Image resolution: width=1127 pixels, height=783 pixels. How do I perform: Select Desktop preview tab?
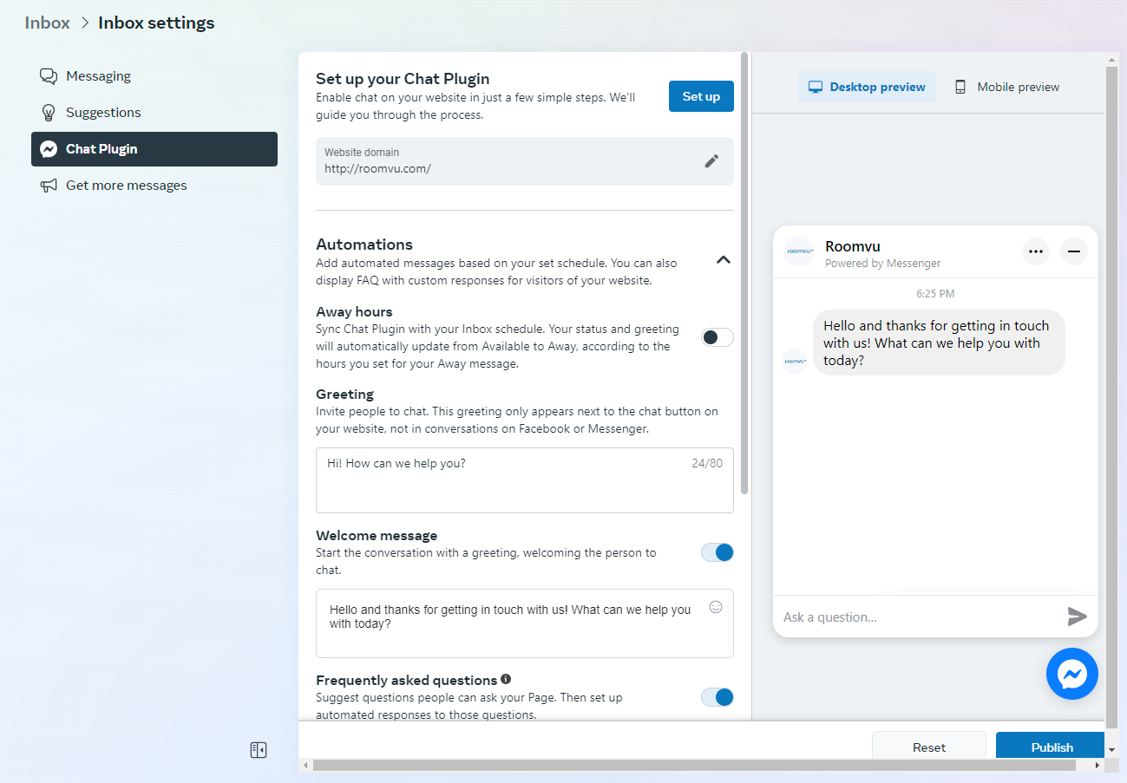pyautogui.click(x=867, y=87)
